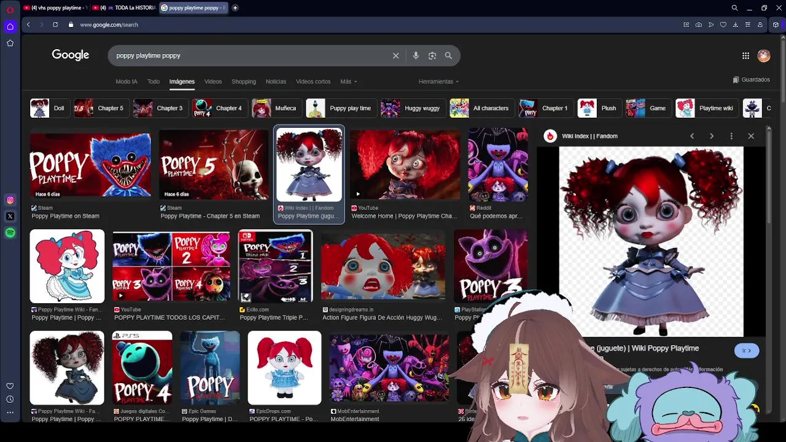Filter by the Doll chip
Screen dimensions: 786x442
tap(50, 108)
